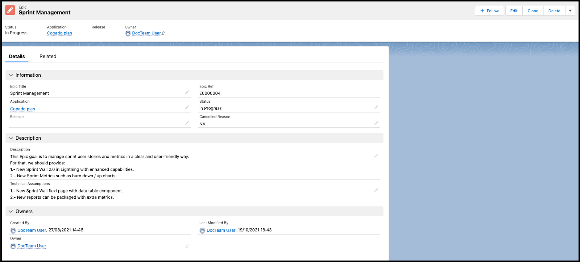The image size is (580, 262).
Task: Click In Progress value in Status field
Action: (210, 109)
